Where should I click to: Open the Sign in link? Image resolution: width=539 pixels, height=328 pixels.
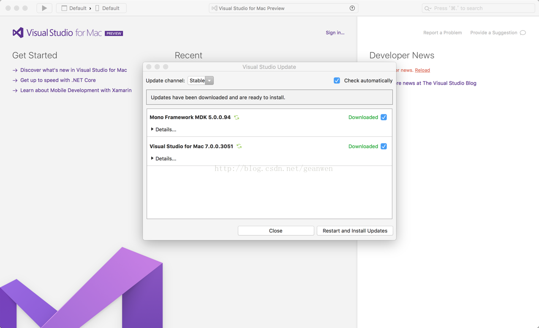point(335,33)
